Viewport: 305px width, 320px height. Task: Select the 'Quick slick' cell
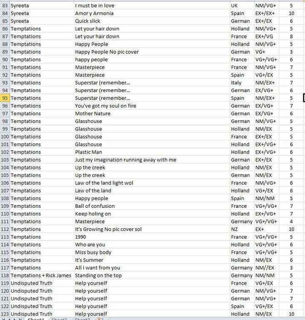[151, 21]
